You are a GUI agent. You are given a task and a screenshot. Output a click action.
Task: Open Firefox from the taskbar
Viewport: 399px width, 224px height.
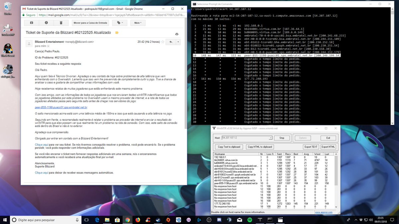click(x=138, y=220)
